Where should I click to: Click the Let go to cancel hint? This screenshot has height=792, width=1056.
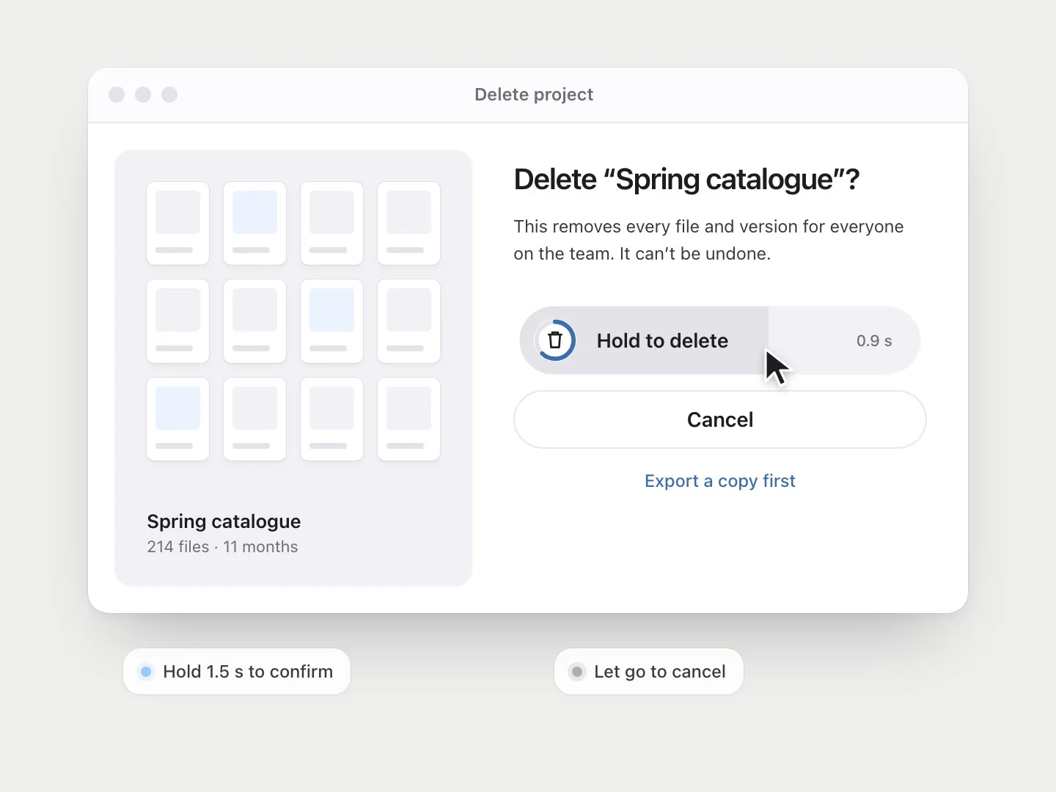coord(649,672)
